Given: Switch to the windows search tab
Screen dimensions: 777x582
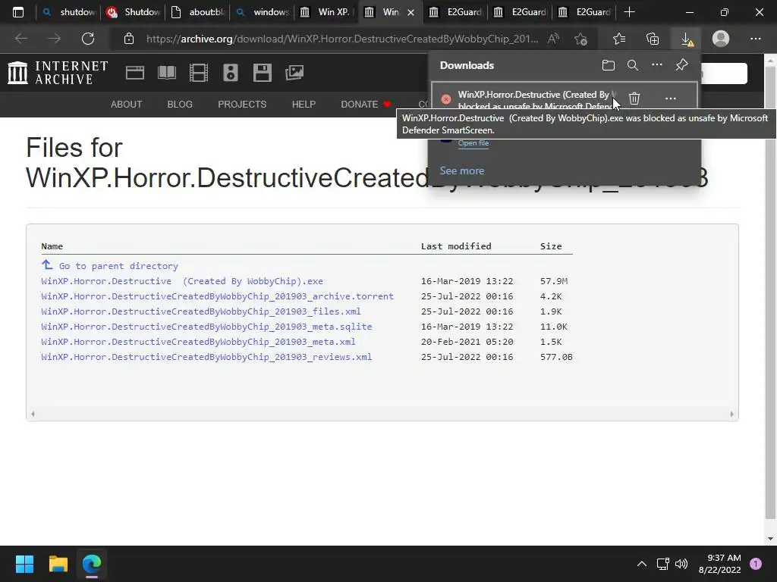Looking at the screenshot, I should 263,12.
